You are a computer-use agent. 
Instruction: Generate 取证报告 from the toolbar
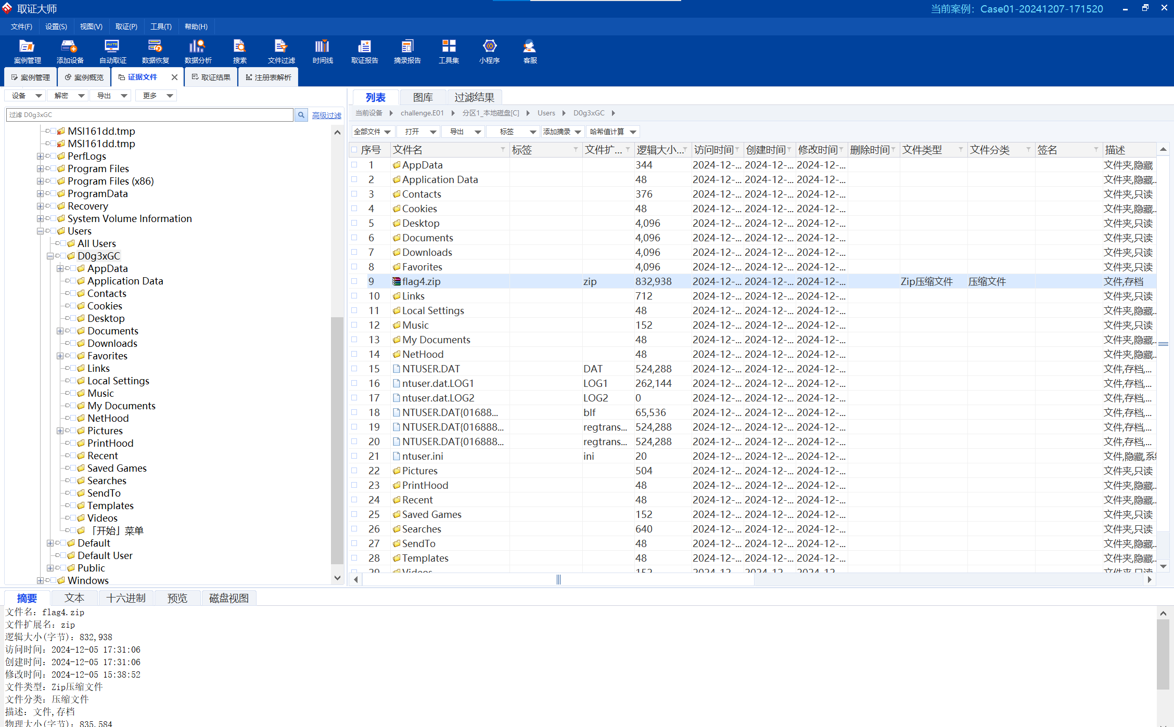point(364,51)
